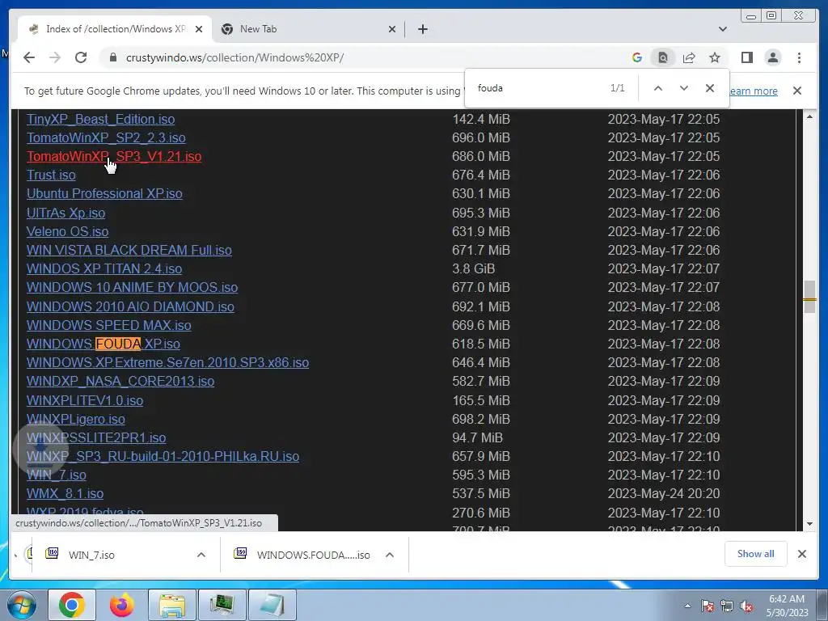
Task: Go back to the previous page
Action: pos(29,57)
